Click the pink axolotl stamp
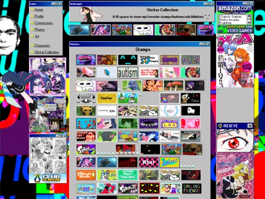This screenshot has width=265, height=199. [86, 73]
